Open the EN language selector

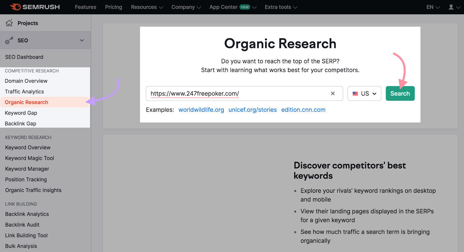(x=433, y=7)
